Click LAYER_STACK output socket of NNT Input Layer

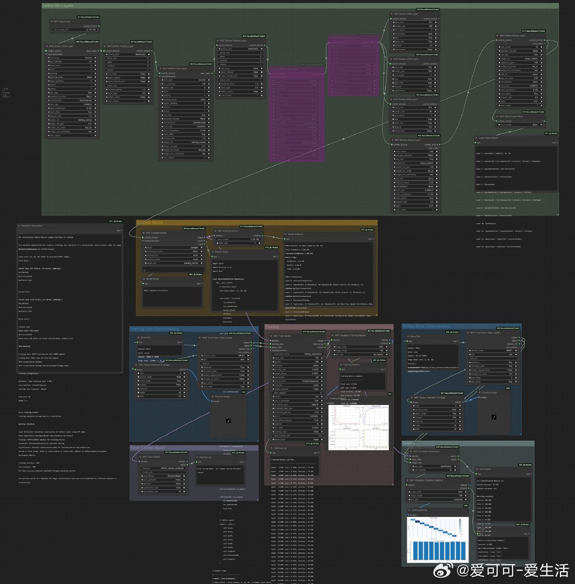point(99,26)
